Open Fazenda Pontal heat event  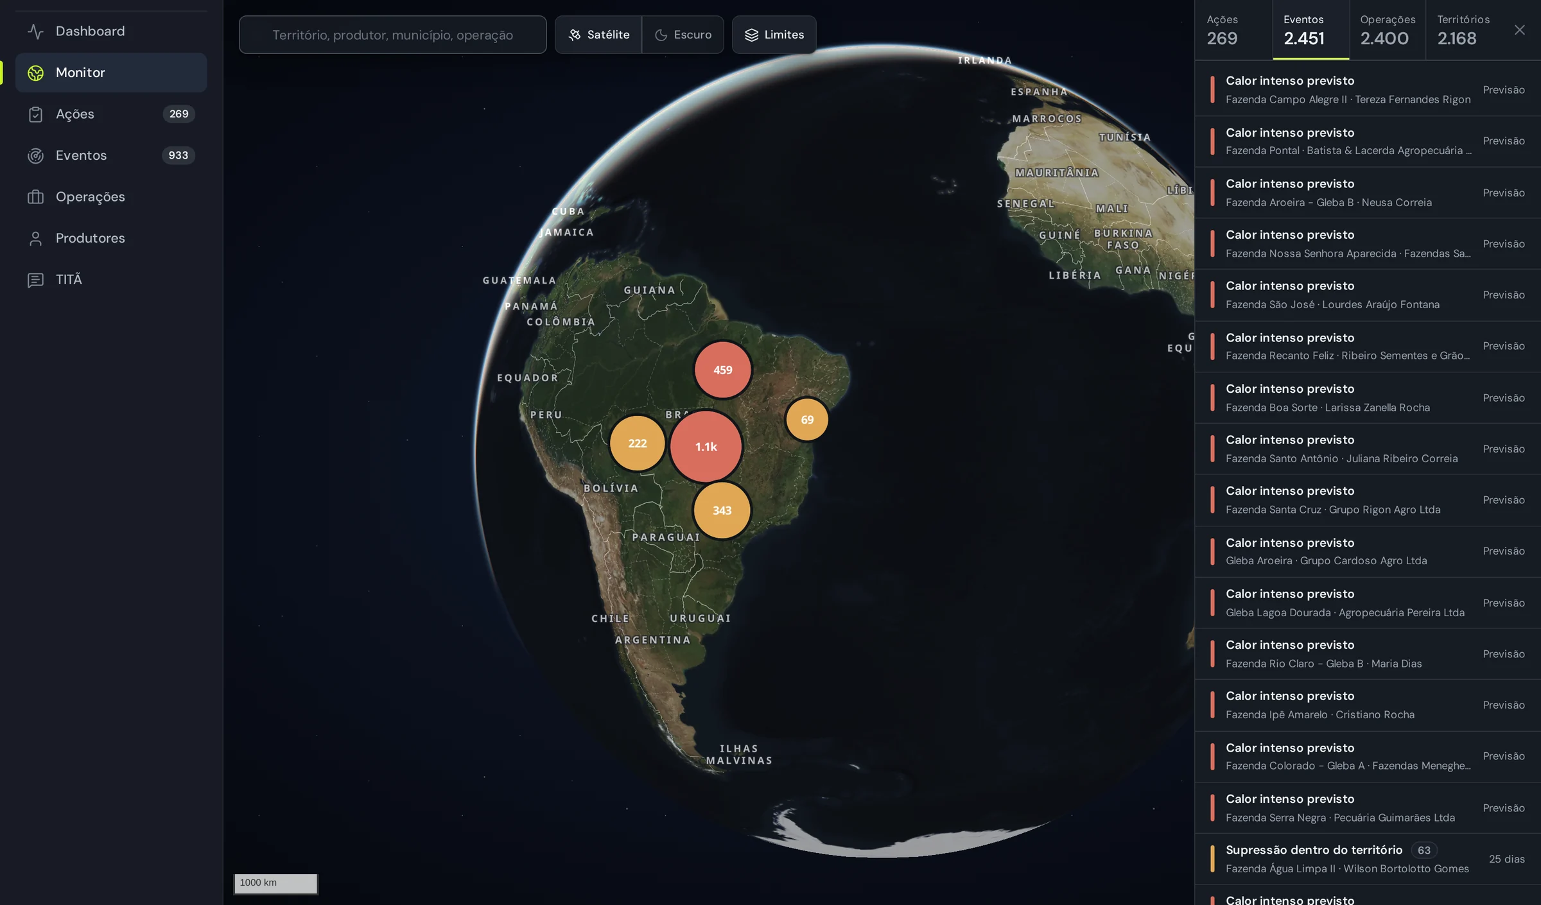pos(1368,141)
